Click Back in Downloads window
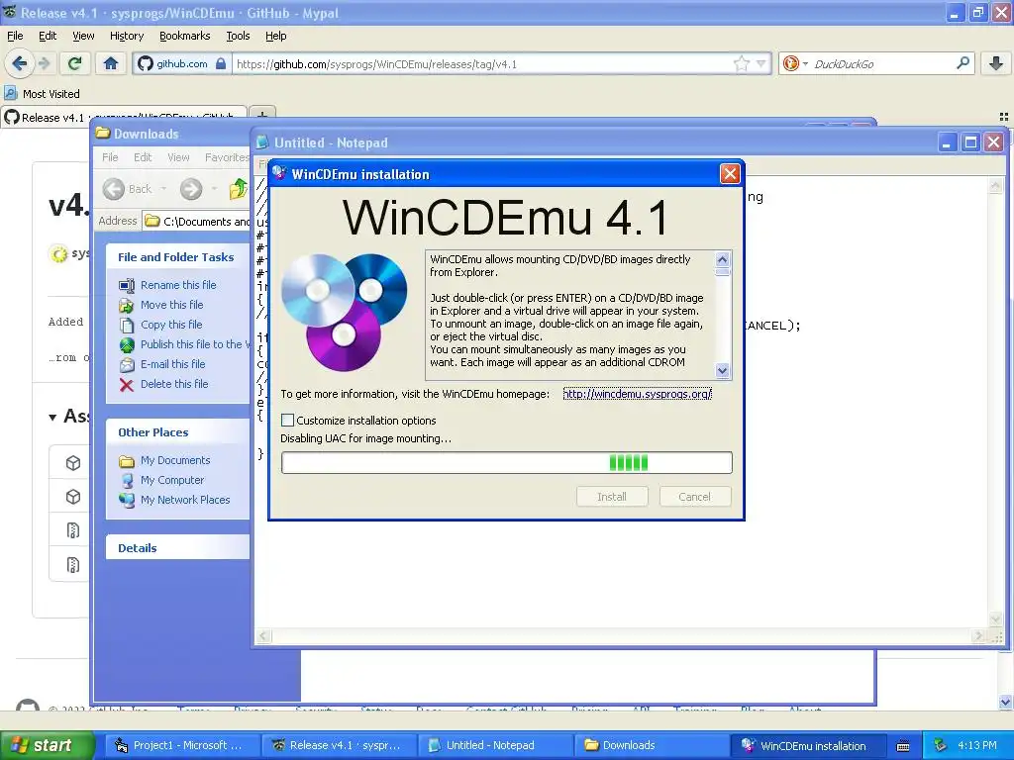This screenshot has height=760, width=1014. point(128,189)
